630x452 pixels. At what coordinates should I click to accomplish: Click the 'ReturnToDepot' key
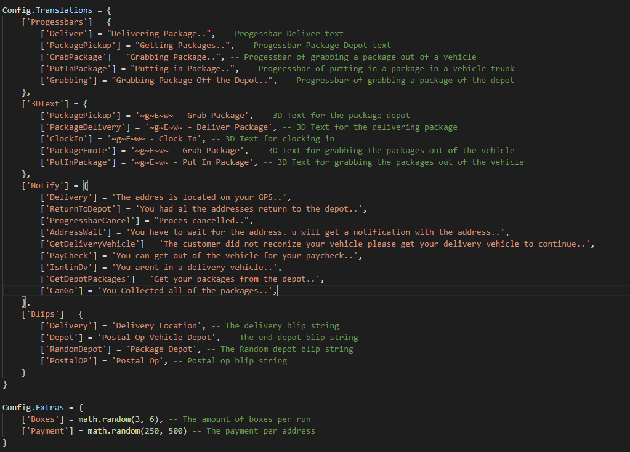[76, 209]
